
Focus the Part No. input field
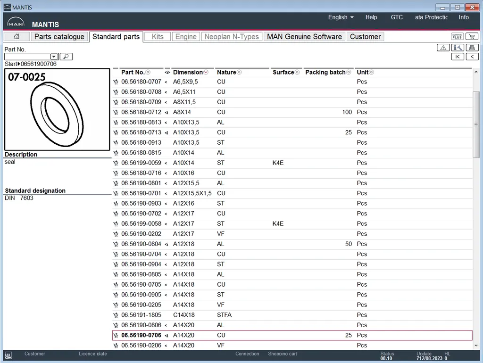[27, 57]
